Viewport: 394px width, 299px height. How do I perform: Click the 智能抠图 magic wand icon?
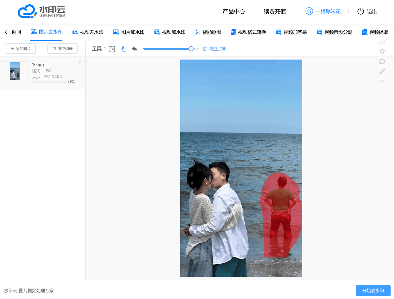pos(198,32)
